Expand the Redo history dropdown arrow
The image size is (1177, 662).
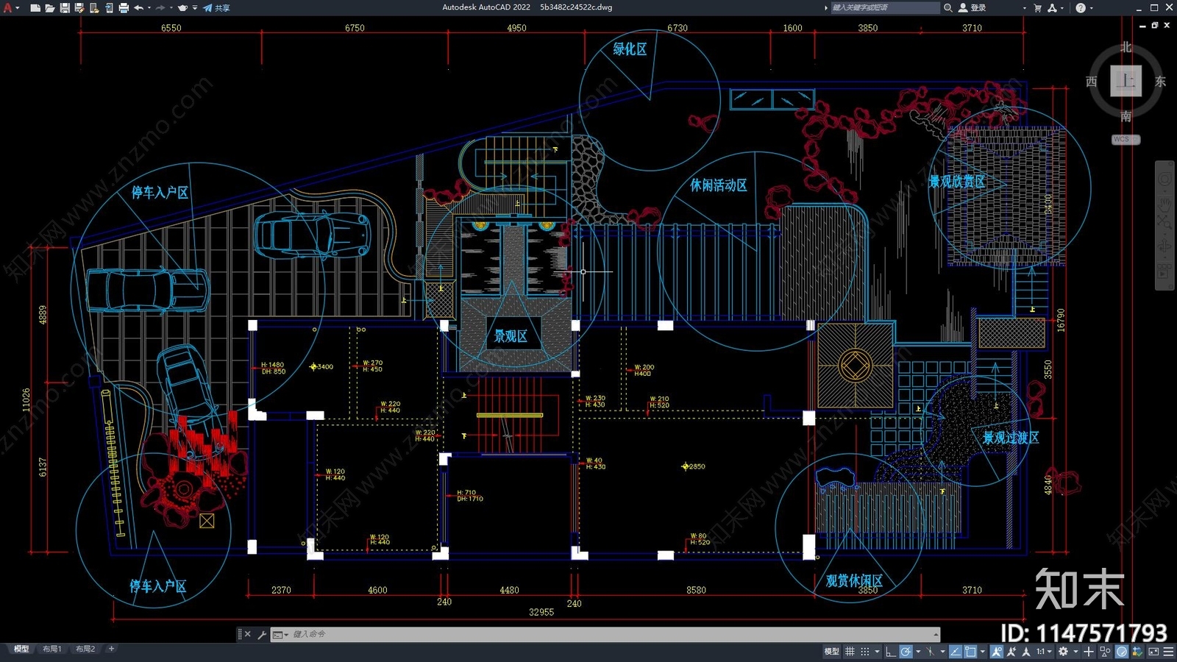pos(171,8)
